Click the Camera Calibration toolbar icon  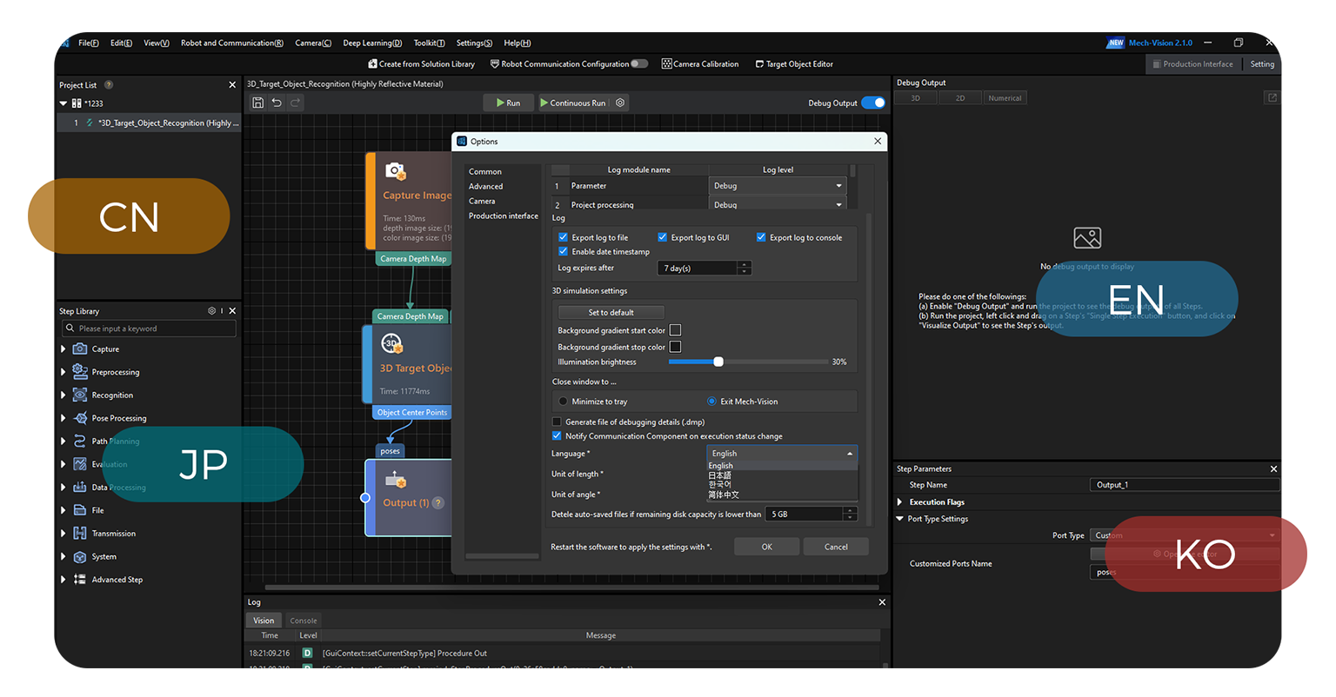point(666,64)
